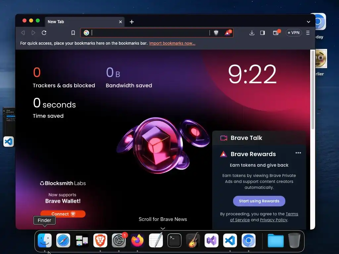Image resolution: width=339 pixels, height=254 pixels.
Task: Click the Trackers & ads blocked stat
Action: click(64, 77)
